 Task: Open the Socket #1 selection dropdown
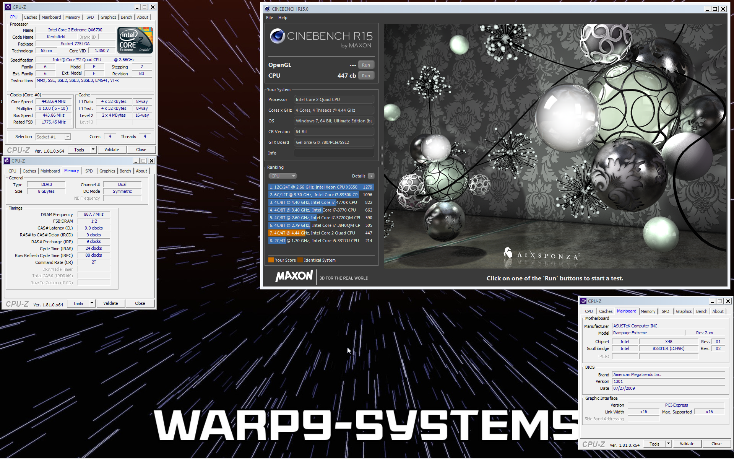(54, 137)
